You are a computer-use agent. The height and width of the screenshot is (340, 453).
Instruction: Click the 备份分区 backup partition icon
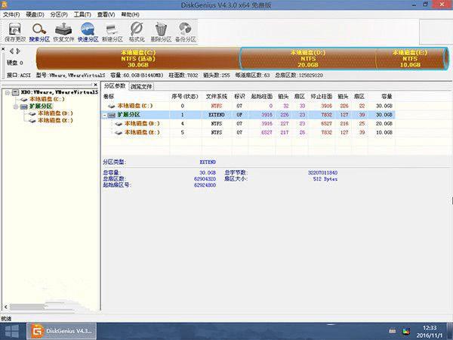[186, 32]
